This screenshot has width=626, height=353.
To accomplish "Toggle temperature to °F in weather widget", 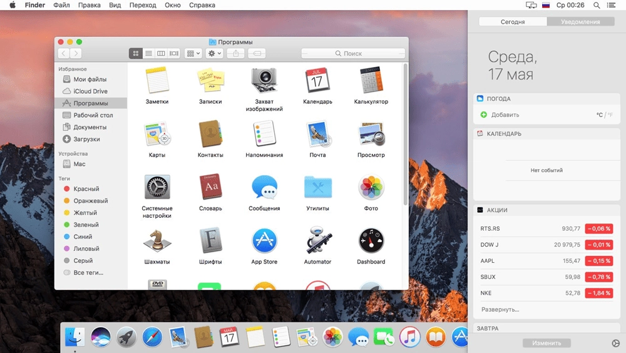I will (x=610, y=115).
